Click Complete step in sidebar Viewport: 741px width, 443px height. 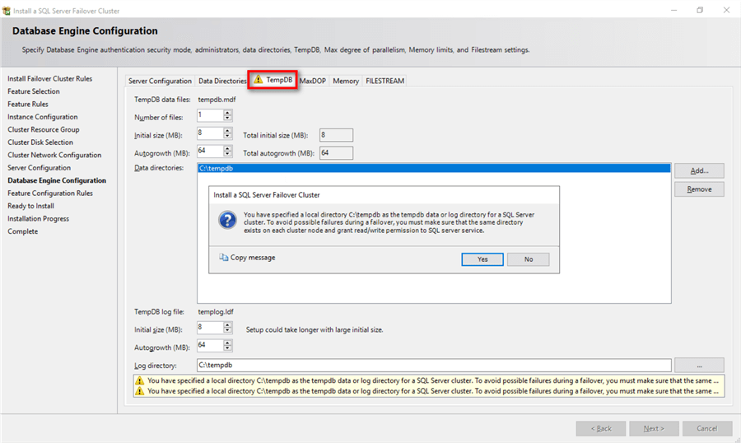click(23, 231)
